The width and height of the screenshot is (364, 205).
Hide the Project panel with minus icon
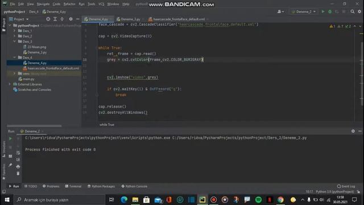click(x=78, y=19)
